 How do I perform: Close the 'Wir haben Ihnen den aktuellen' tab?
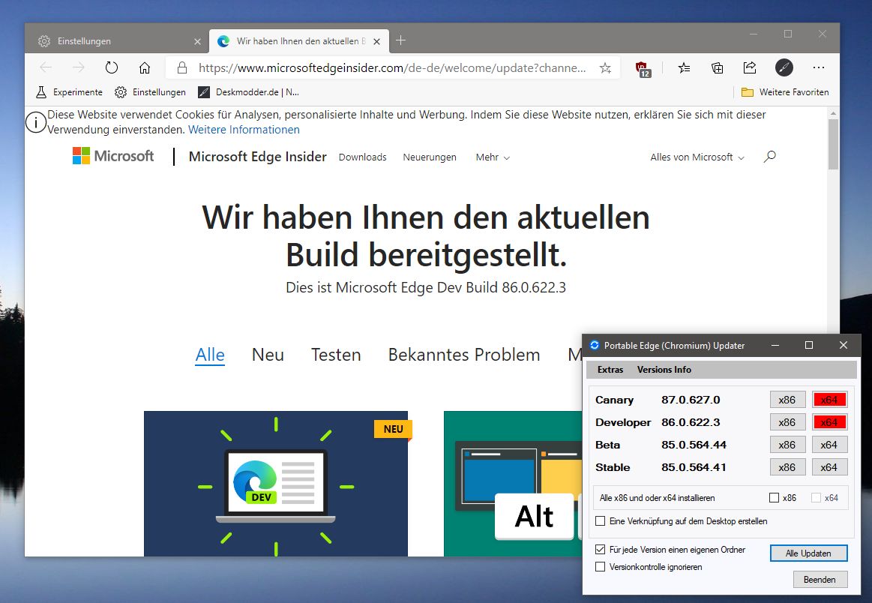coord(376,41)
